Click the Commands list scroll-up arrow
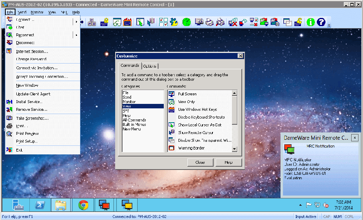The width and height of the screenshot is (363, 220). (x=234, y=93)
